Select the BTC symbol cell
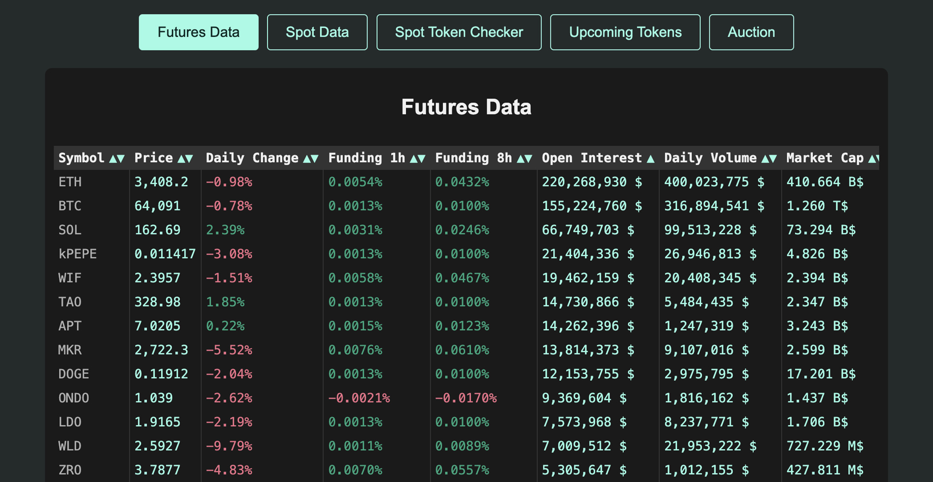 tap(70, 206)
